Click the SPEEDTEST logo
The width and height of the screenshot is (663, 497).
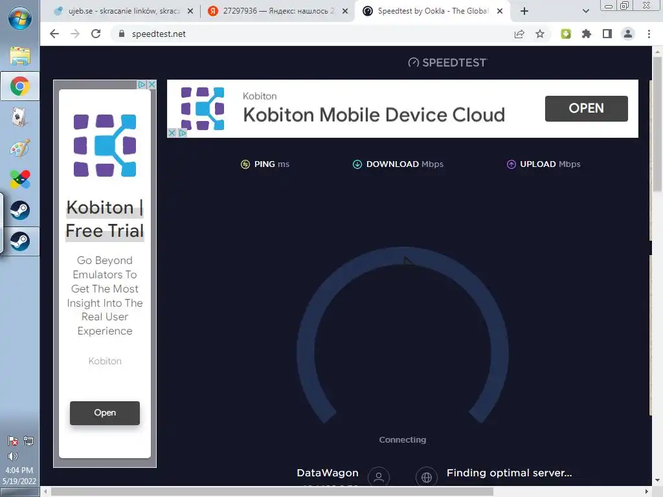pyautogui.click(x=447, y=63)
